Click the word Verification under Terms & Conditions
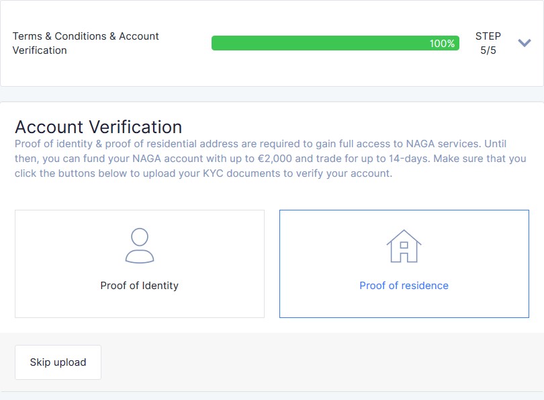Viewport: 544px width, 400px height. (40, 50)
